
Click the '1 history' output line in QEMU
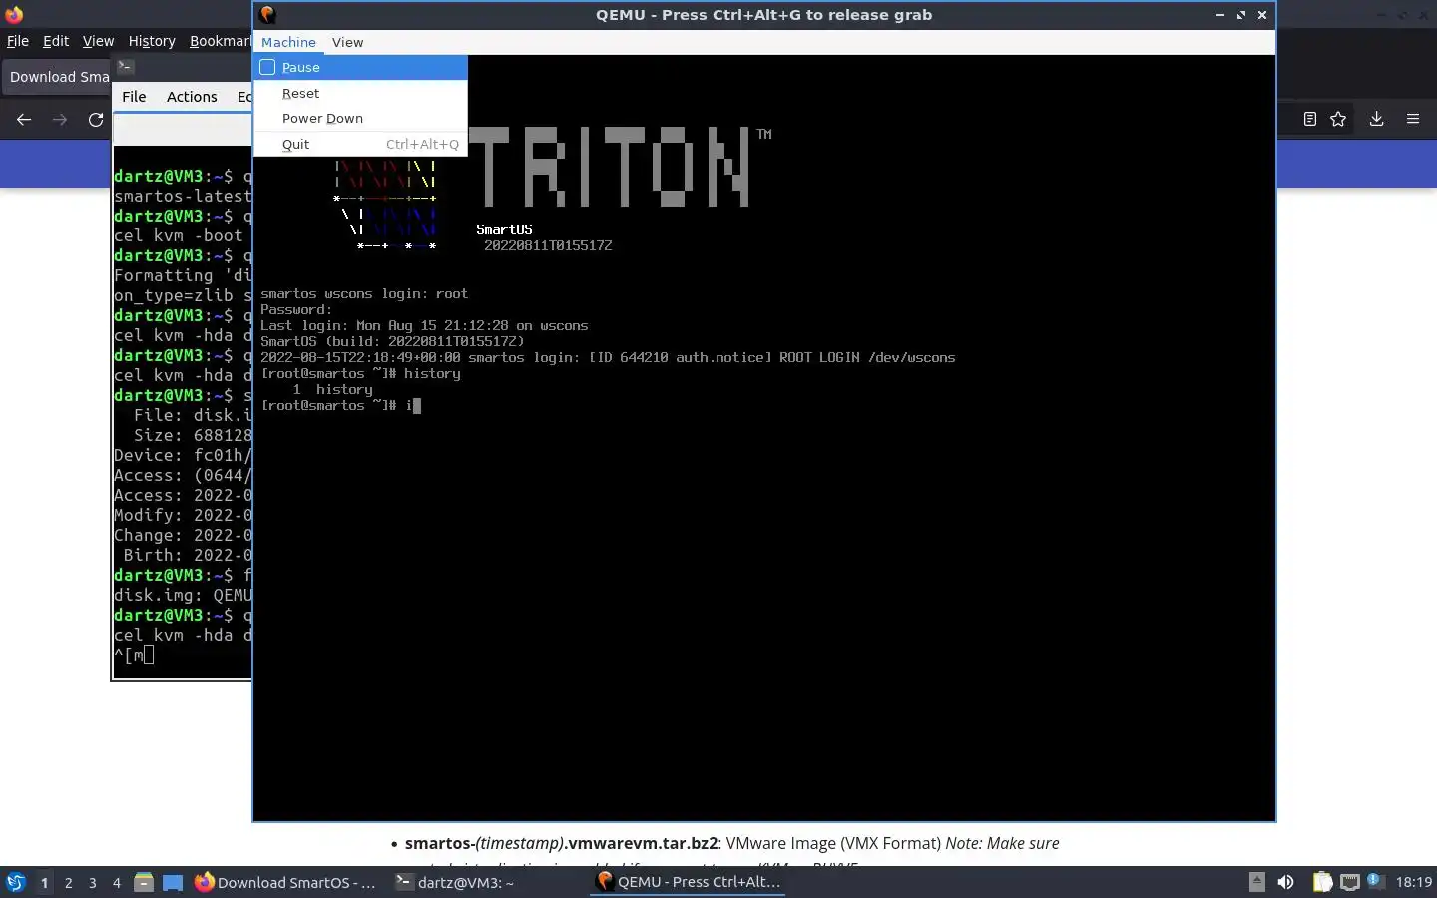click(333, 389)
